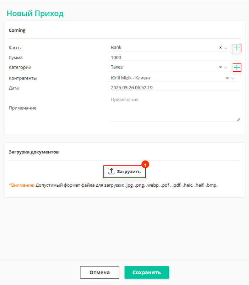Image resolution: width=249 pixels, height=285 pixels.
Task: Remove the Kirill Mizik counterparty selection
Action: (x=227, y=78)
